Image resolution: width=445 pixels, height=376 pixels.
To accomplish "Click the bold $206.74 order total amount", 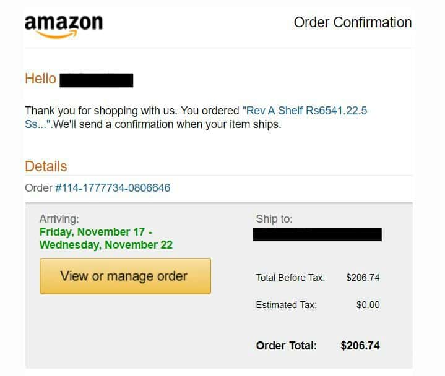I will [360, 345].
